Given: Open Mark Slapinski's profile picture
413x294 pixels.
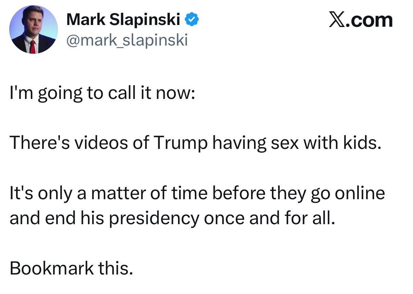Looking at the screenshot, I should [x=34, y=29].
